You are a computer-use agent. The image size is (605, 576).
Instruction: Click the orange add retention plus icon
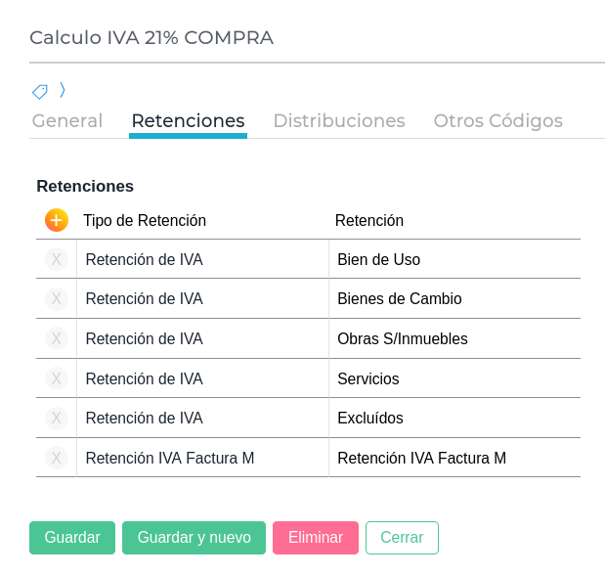pos(57,220)
